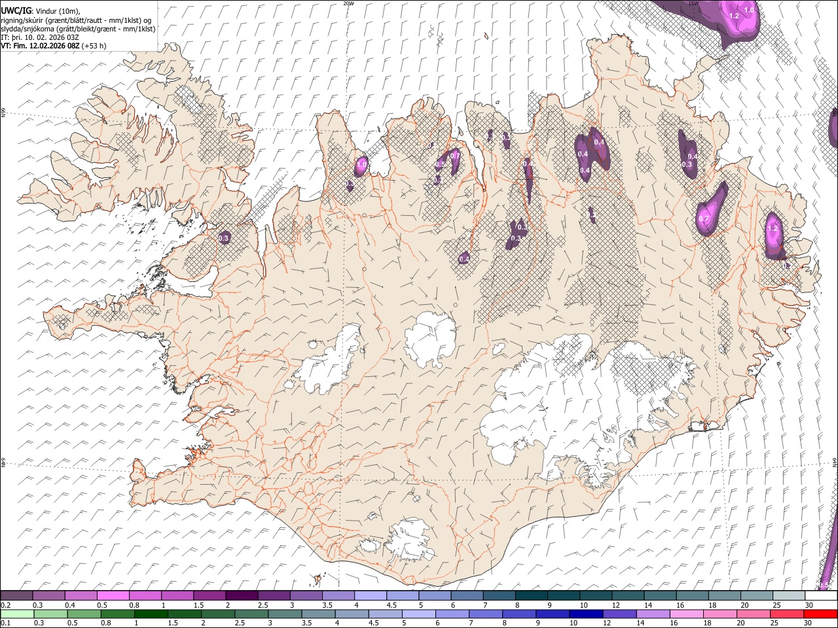The width and height of the screenshot is (838, 628).
Task: Click the 1.2 snowfall label in the east fjords
Action: coord(773,229)
